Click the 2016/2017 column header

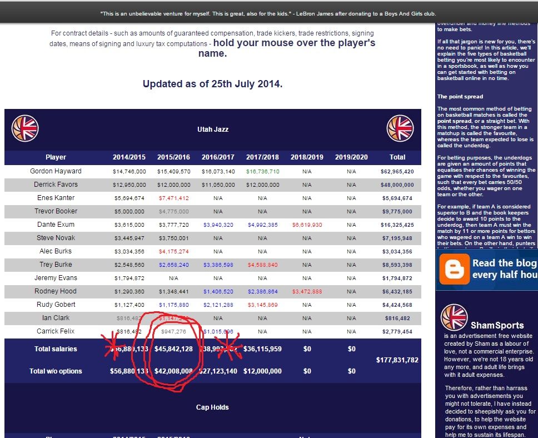click(x=218, y=157)
